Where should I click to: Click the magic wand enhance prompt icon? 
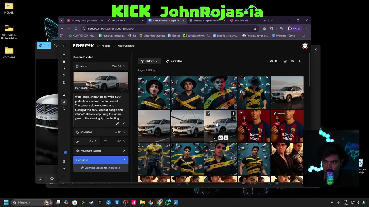tap(117, 123)
